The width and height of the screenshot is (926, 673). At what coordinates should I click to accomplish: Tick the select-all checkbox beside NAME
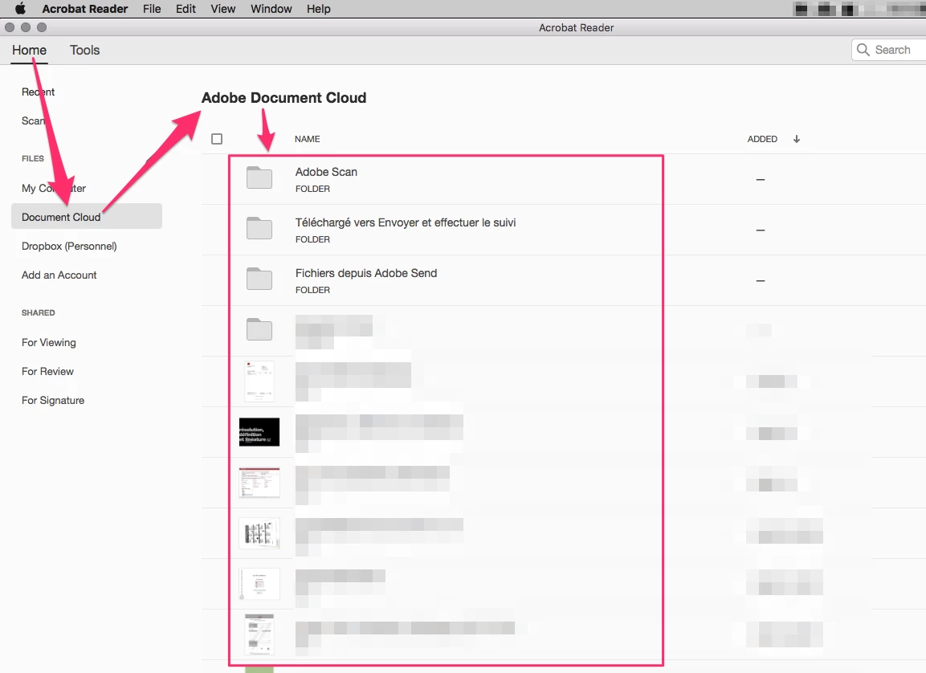pos(217,139)
